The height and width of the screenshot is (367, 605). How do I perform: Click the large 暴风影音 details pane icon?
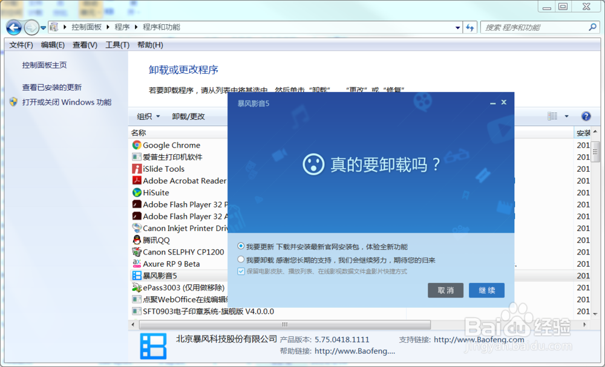(x=153, y=346)
